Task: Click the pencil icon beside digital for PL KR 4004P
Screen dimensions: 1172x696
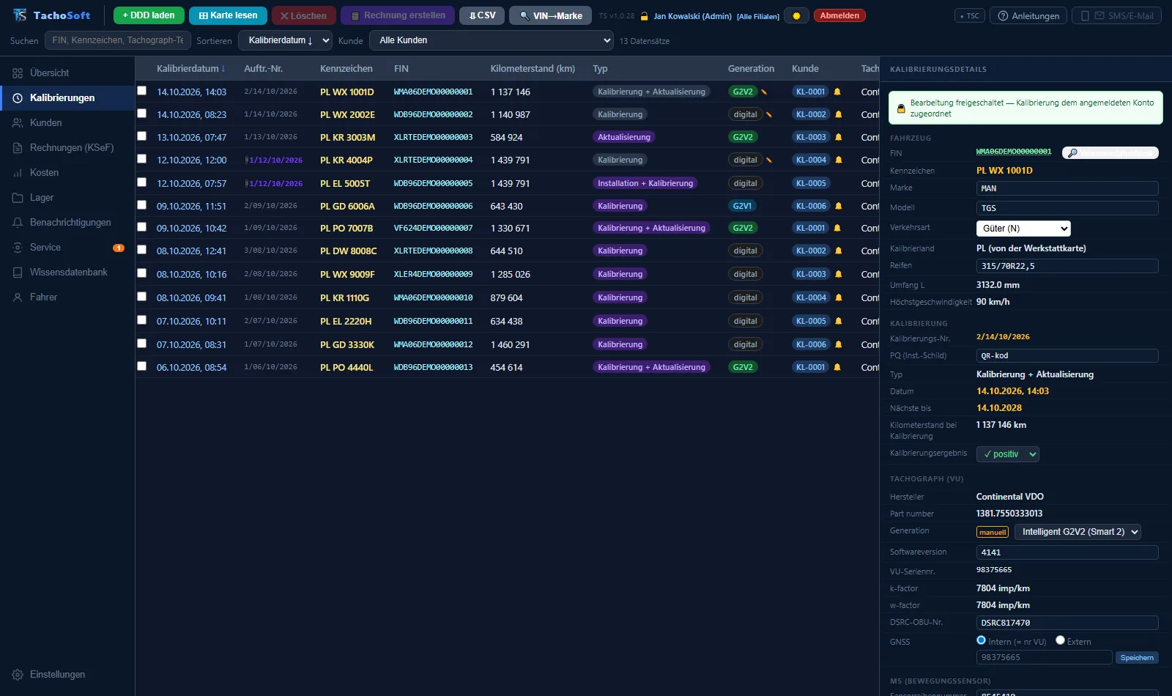Action: [x=769, y=160]
